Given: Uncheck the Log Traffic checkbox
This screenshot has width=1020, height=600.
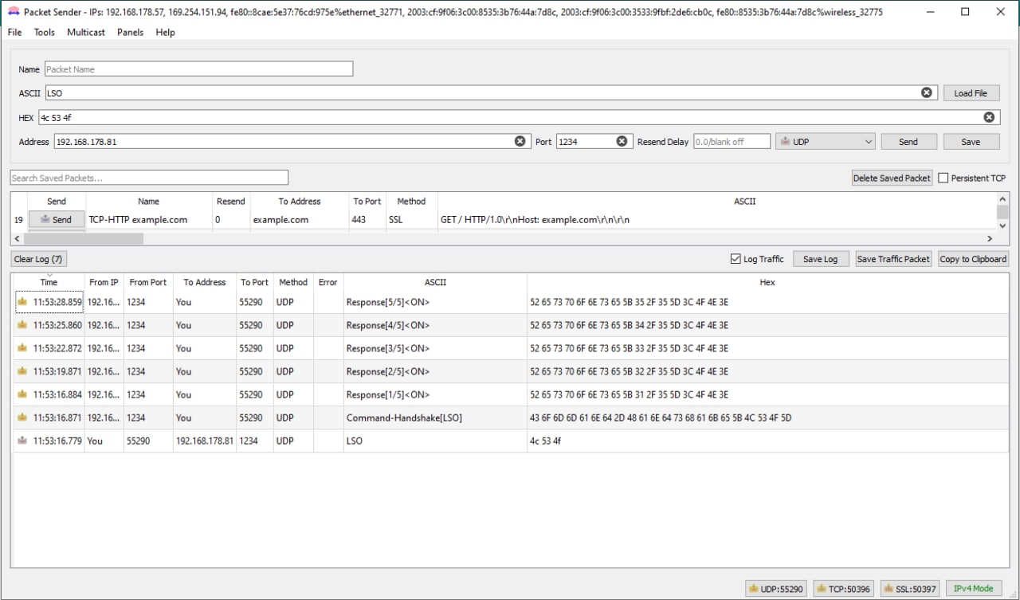Looking at the screenshot, I should (736, 259).
